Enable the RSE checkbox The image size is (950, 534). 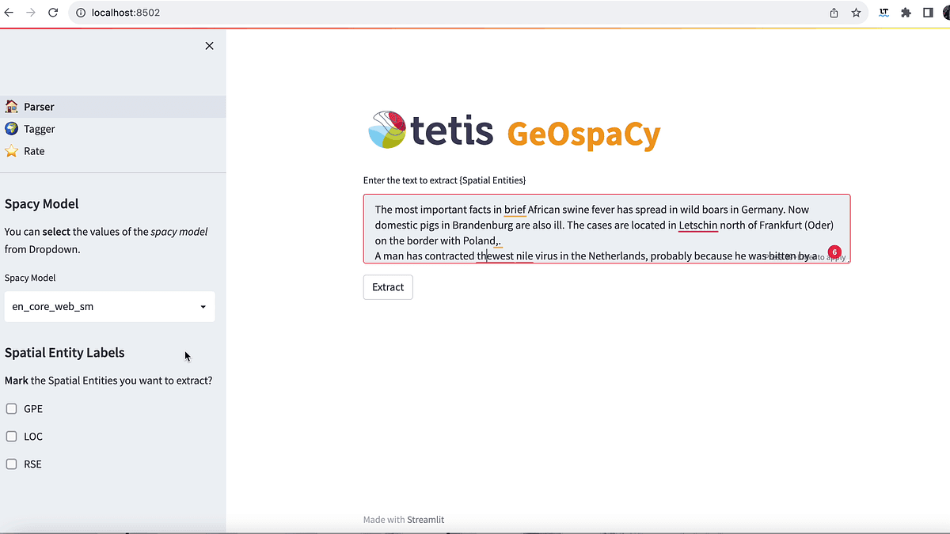click(11, 464)
